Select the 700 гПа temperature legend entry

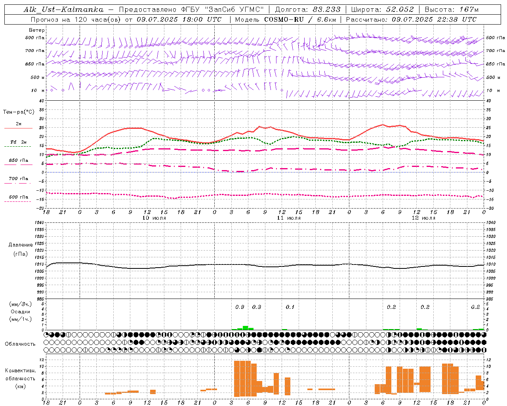(x=18, y=180)
